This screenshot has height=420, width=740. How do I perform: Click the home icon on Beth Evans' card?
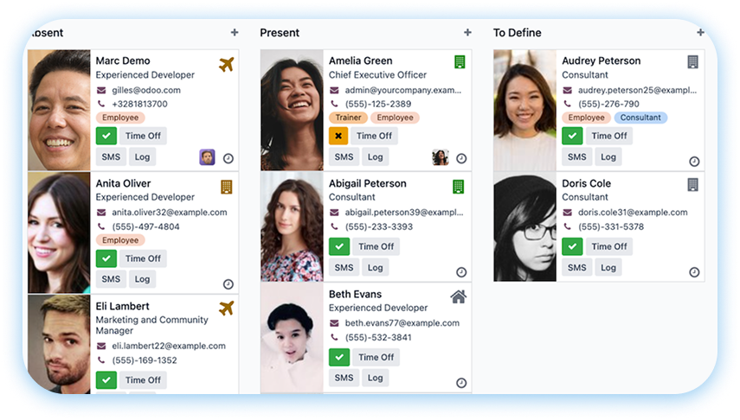[458, 296]
